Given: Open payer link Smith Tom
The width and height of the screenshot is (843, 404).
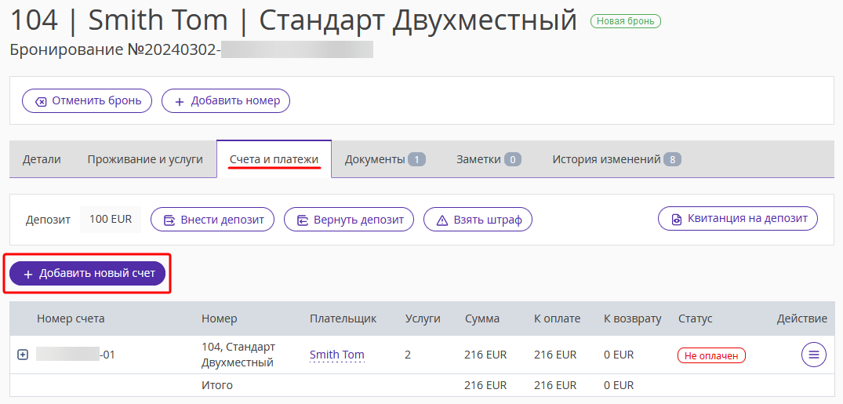Looking at the screenshot, I should tap(337, 355).
